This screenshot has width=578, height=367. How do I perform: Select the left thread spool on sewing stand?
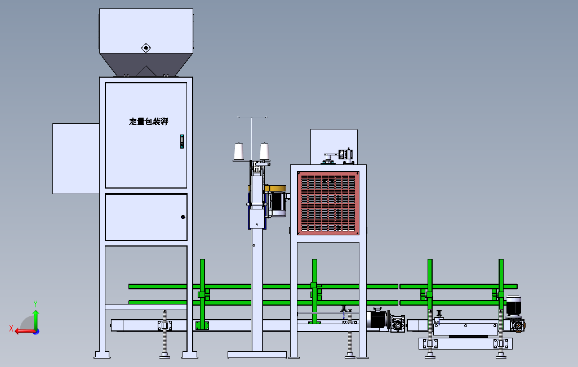point(239,151)
